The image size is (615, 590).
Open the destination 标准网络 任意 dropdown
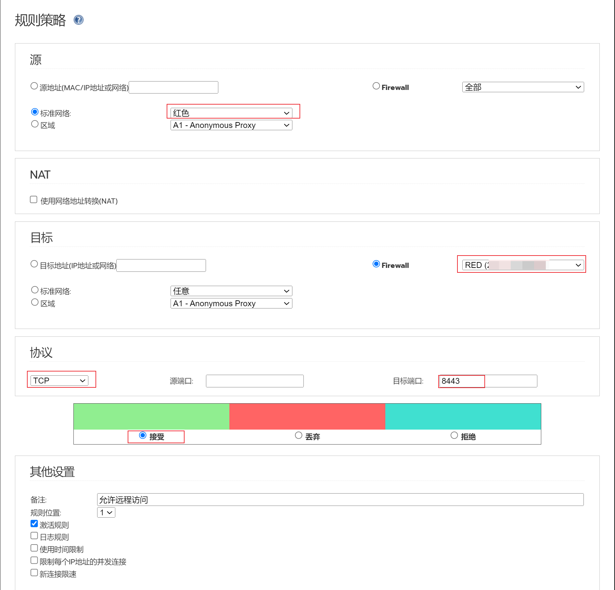(231, 291)
